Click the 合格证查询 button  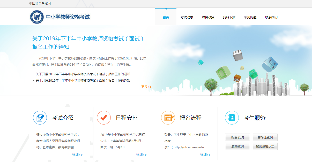(265, 137)
